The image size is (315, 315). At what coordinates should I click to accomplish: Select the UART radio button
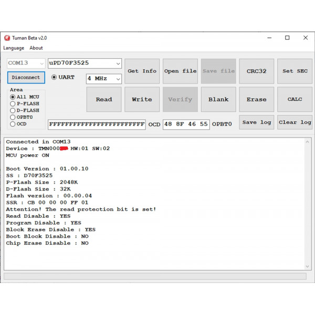62,77
